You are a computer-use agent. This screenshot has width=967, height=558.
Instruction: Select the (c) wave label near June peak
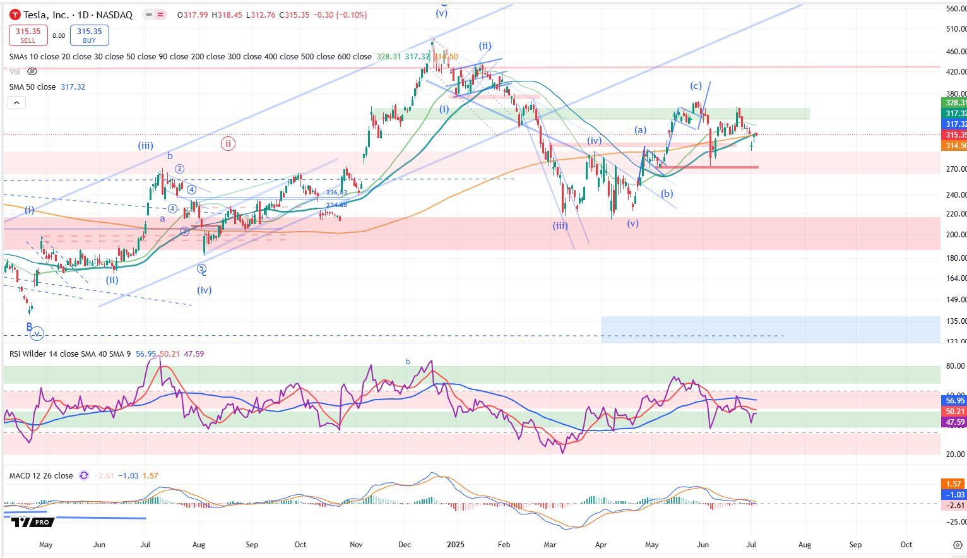click(696, 86)
